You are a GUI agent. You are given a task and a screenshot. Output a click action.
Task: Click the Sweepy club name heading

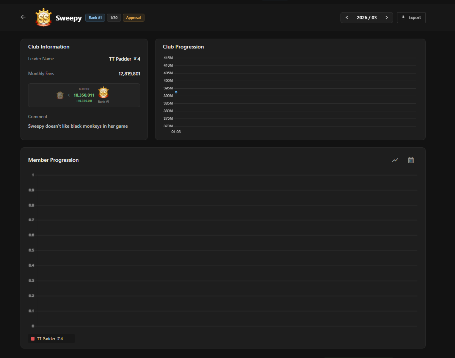point(69,18)
